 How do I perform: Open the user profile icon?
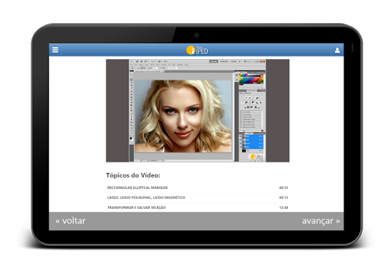click(337, 50)
